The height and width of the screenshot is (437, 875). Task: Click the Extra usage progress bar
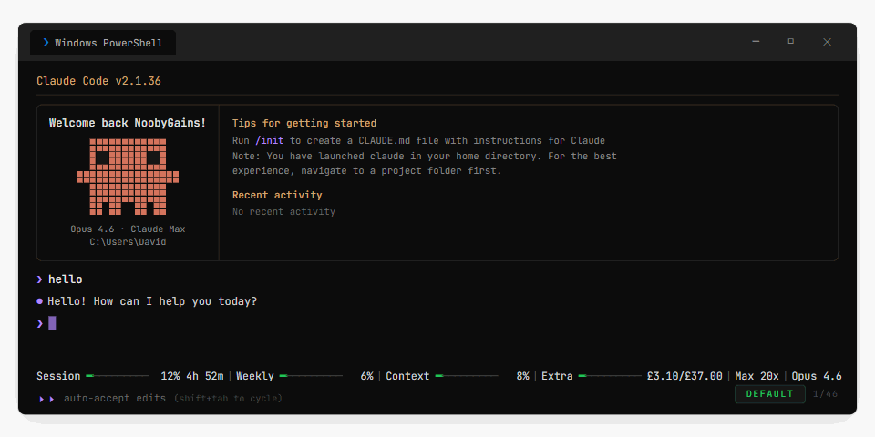(x=610, y=376)
